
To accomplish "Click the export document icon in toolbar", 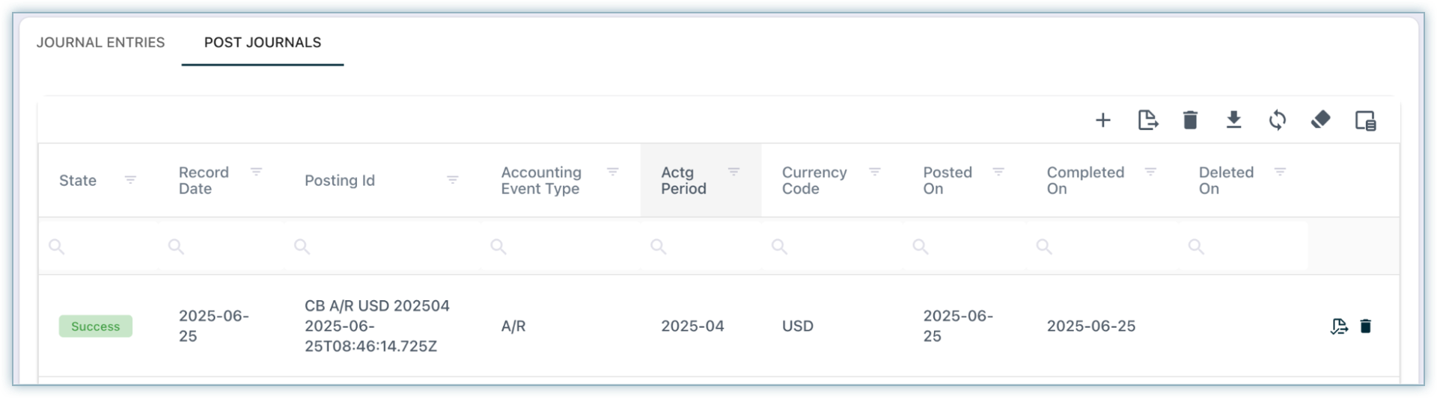I will [x=1147, y=120].
